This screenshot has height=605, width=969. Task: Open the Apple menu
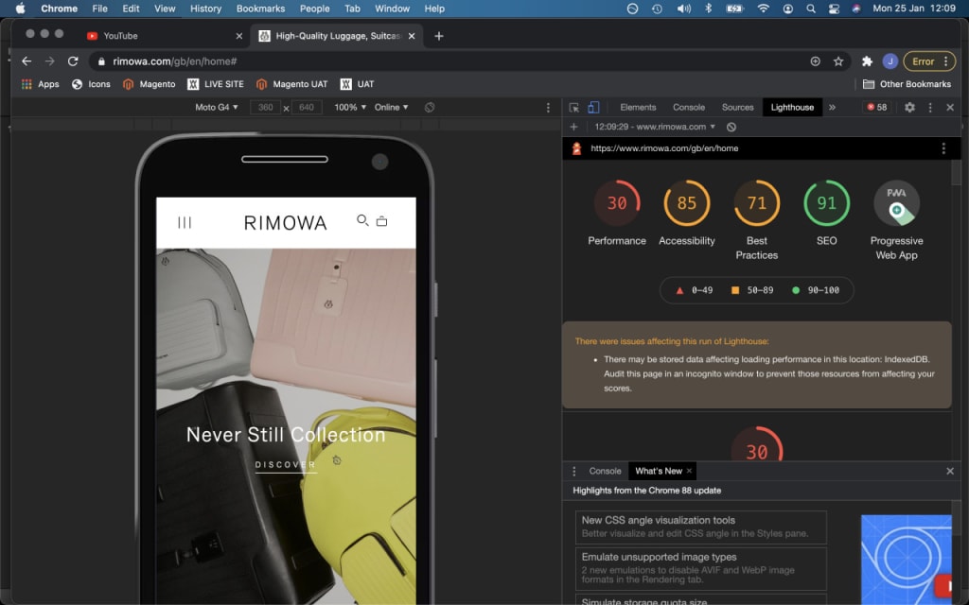pos(20,9)
